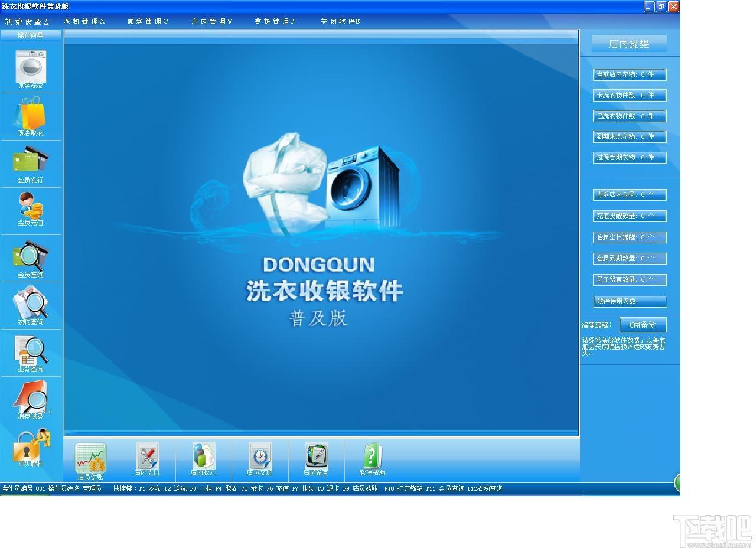Open the 初始设置 menu
This screenshot has width=756, height=551.
point(27,21)
